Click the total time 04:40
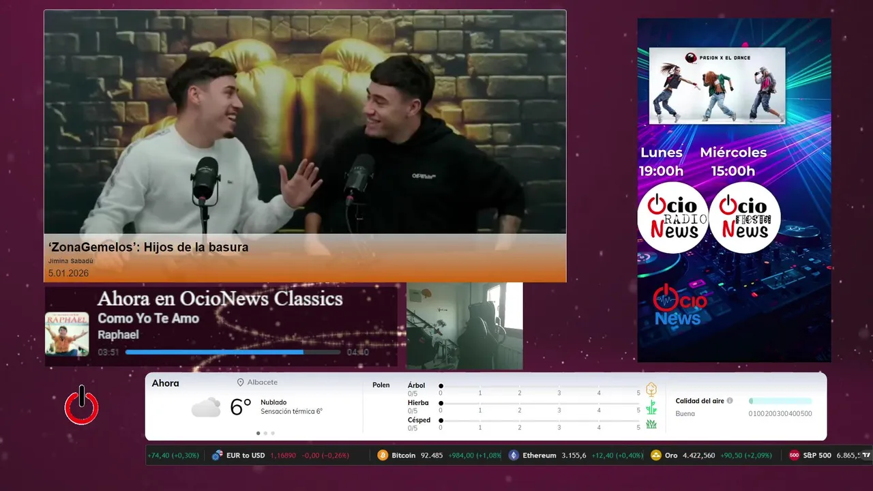The image size is (873, 491). pos(357,352)
